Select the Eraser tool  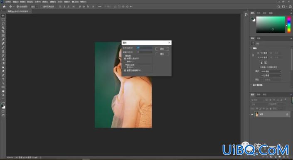click(x=3, y=59)
